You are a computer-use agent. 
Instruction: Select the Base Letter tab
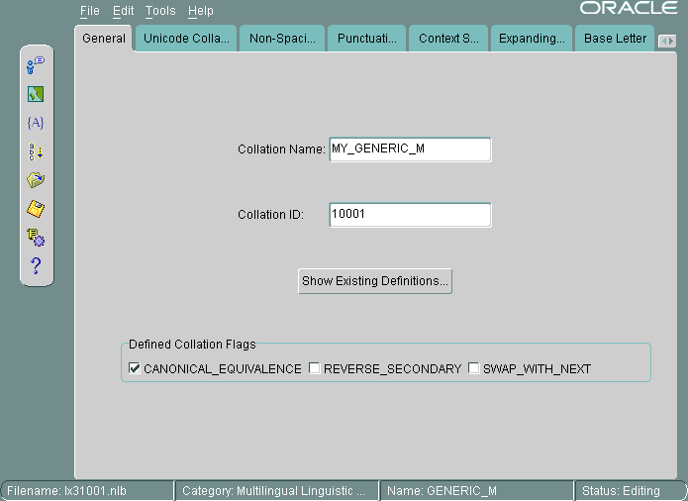click(x=614, y=39)
